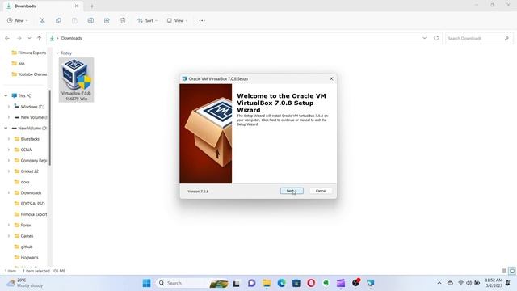Open File Explorer from taskbar
The height and width of the screenshot is (291, 517).
(x=267, y=283)
